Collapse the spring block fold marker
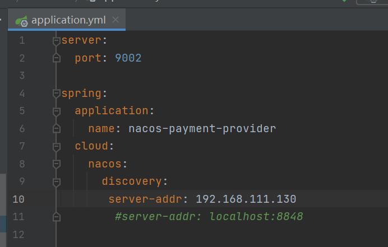 (57, 94)
